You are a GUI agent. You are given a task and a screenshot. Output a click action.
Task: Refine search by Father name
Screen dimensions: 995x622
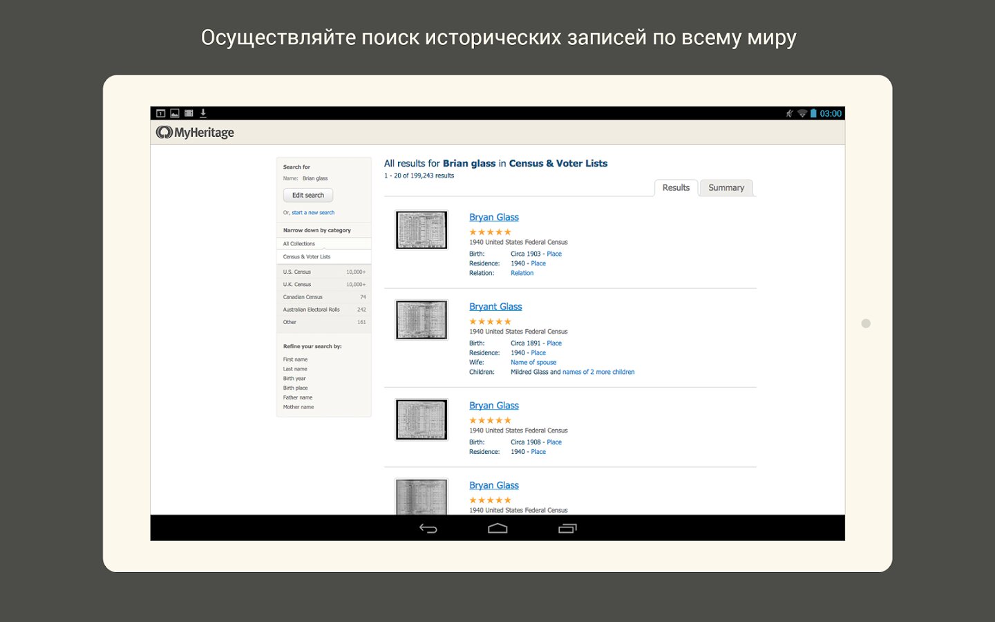click(298, 397)
